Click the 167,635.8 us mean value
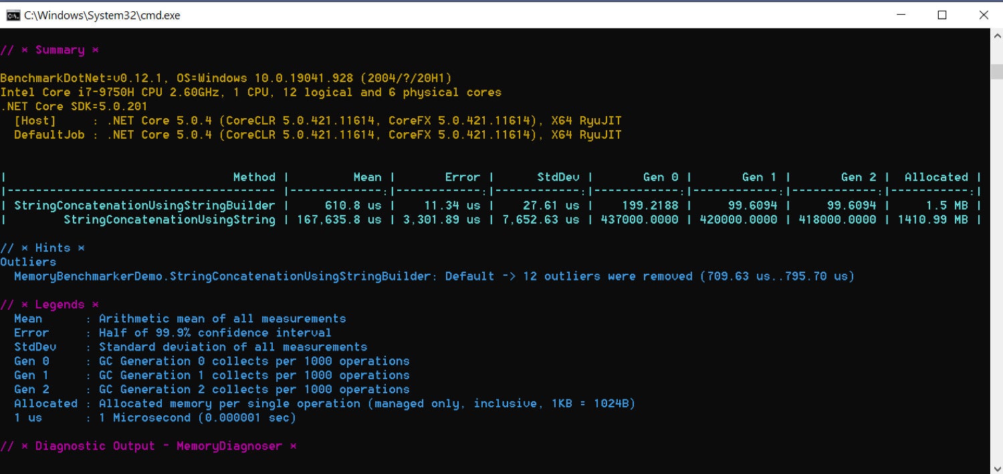This screenshot has height=474, width=1003. pos(339,220)
